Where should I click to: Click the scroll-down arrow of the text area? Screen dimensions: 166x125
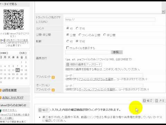[163, 12]
